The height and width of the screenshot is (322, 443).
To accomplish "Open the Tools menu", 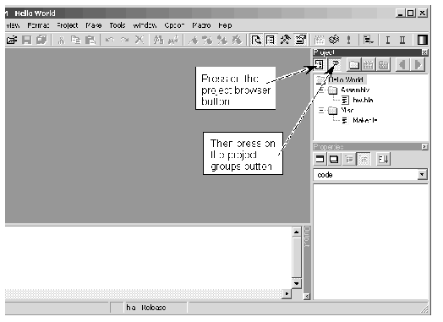I will click(118, 25).
